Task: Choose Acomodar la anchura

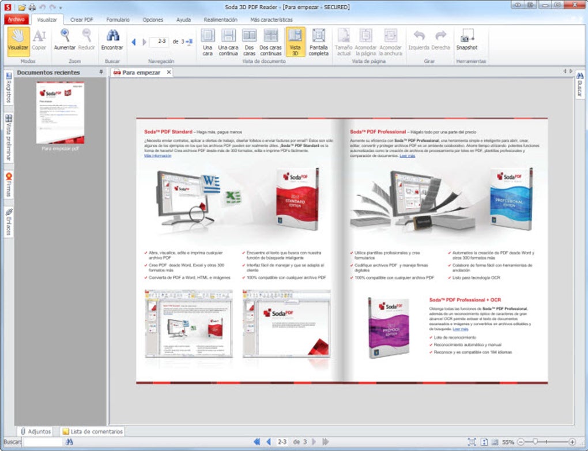Action: pyautogui.click(x=390, y=42)
